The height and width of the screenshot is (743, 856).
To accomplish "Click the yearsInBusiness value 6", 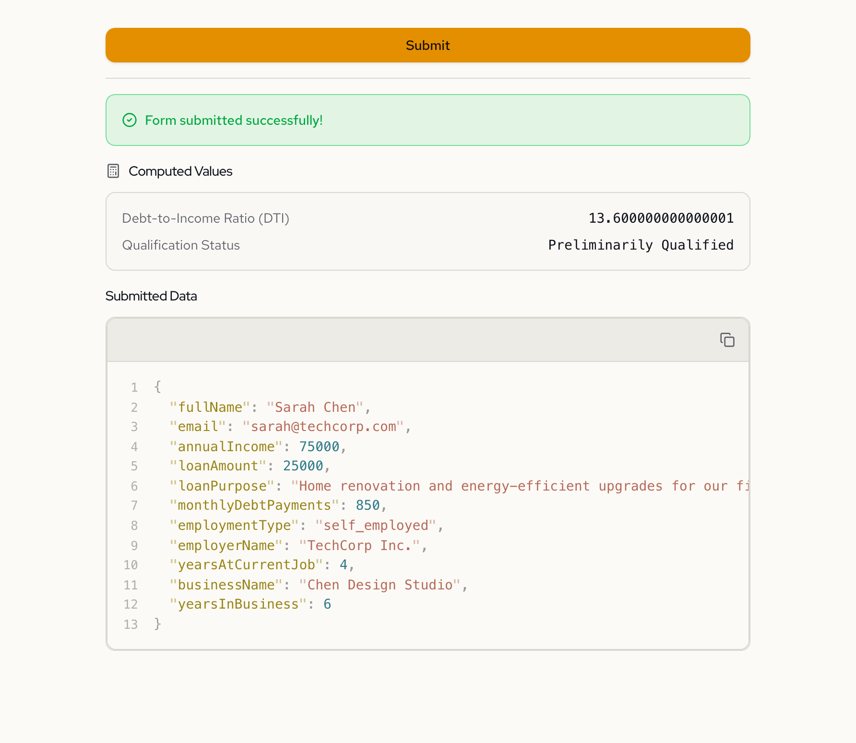I will [327, 604].
